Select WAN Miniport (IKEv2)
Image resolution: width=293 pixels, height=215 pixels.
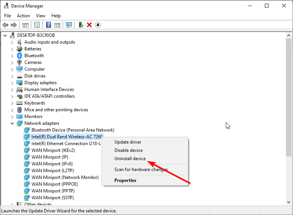[53, 150]
